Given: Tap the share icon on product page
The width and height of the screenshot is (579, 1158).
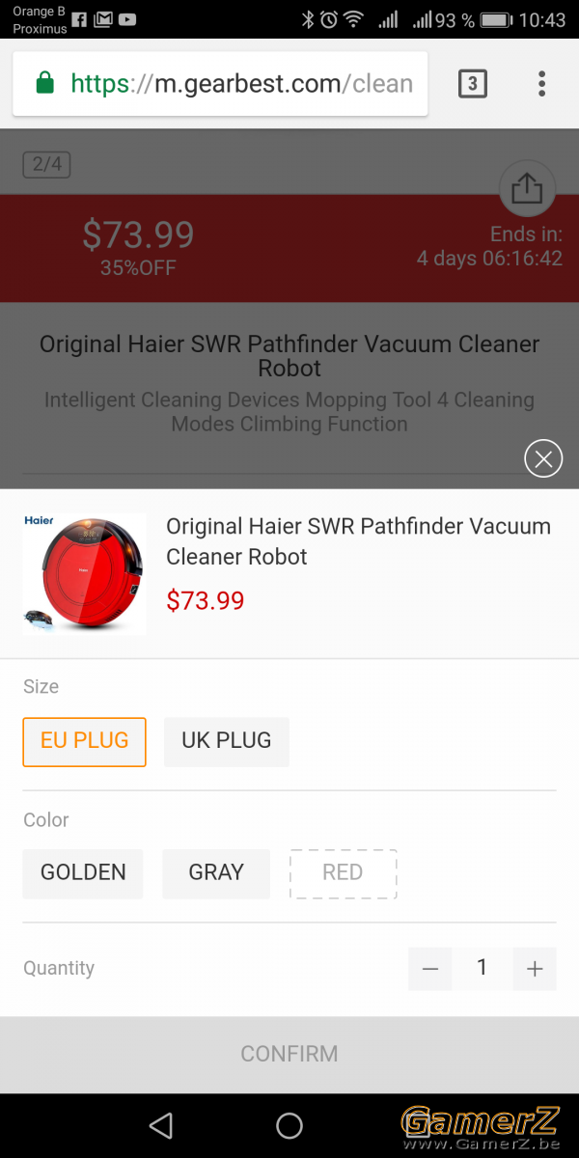Looking at the screenshot, I should pyautogui.click(x=527, y=188).
